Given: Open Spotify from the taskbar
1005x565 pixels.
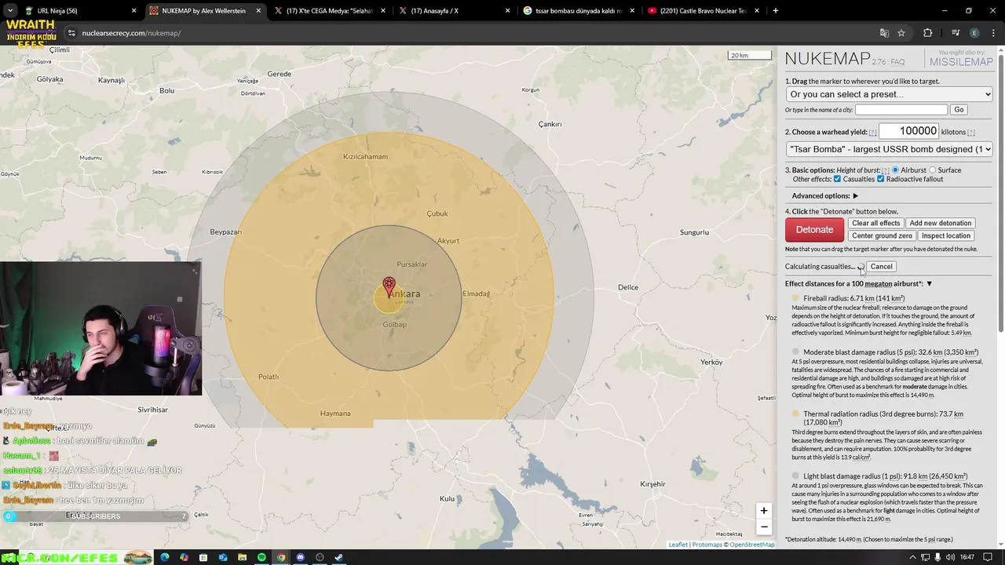Looking at the screenshot, I should [x=261, y=557].
